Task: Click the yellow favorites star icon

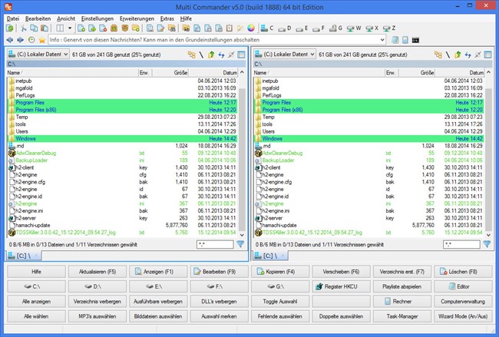Action: (42, 40)
